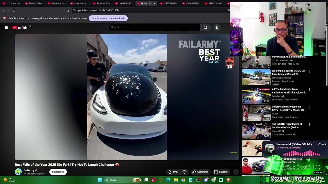Start voice search with the microphone
The image size is (328, 184).
pos(217,27)
